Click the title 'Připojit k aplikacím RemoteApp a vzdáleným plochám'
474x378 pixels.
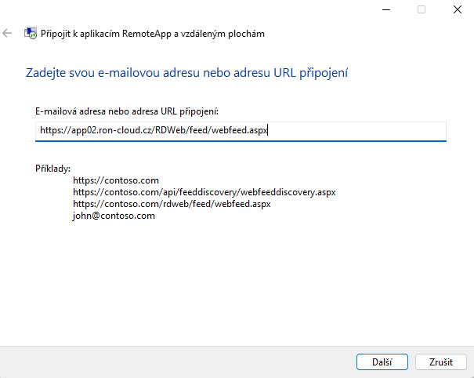[153, 34]
